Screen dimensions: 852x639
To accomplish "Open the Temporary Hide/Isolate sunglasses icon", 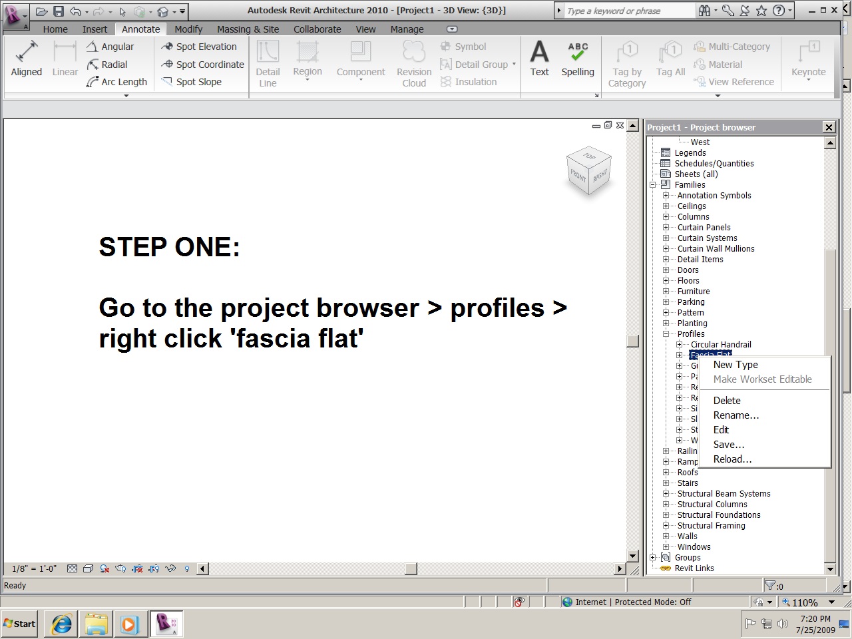I will coord(170,568).
